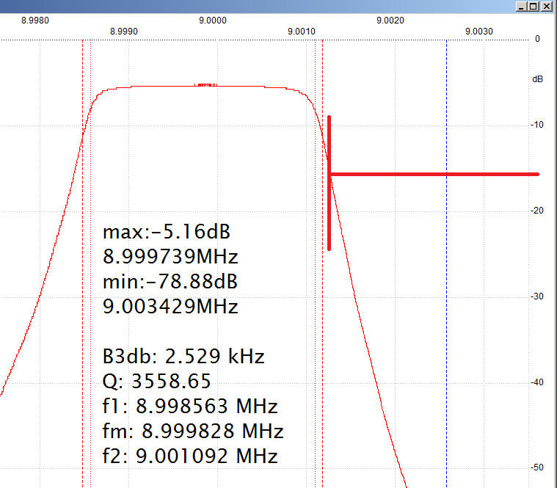Viewport: 557px width, 488px height.
Task: Click the -50 dB scale label
Action: 537,467
